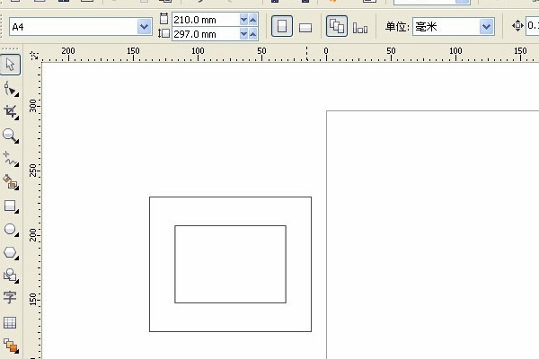The image size is (539, 359).
Task: Click the 单位 label text
Action: (397, 26)
